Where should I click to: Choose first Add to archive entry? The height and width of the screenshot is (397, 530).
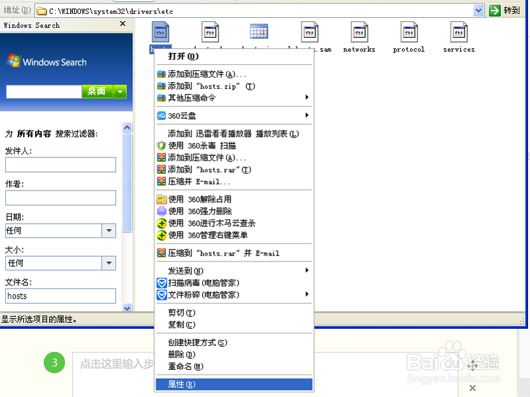[x=234, y=74]
